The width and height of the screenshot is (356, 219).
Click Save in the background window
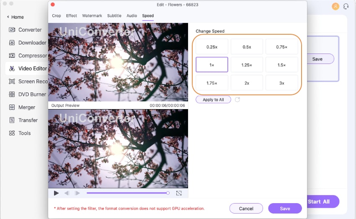(x=320, y=59)
